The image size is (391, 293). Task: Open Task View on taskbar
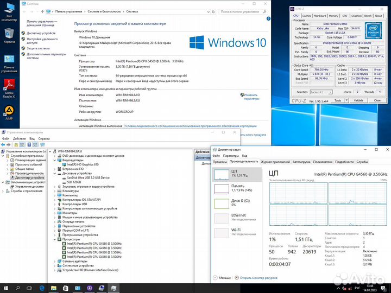click(29, 288)
